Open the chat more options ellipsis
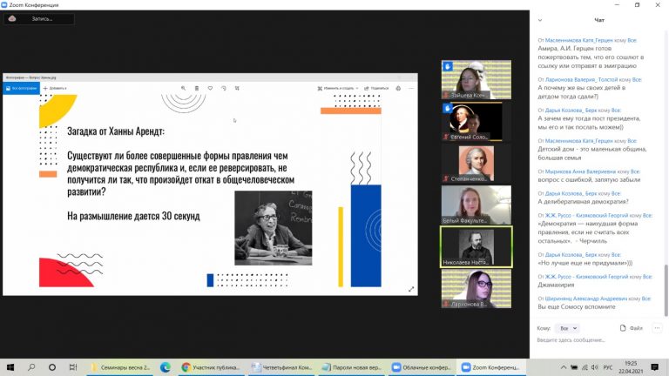The width and height of the screenshot is (669, 376). point(656,328)
